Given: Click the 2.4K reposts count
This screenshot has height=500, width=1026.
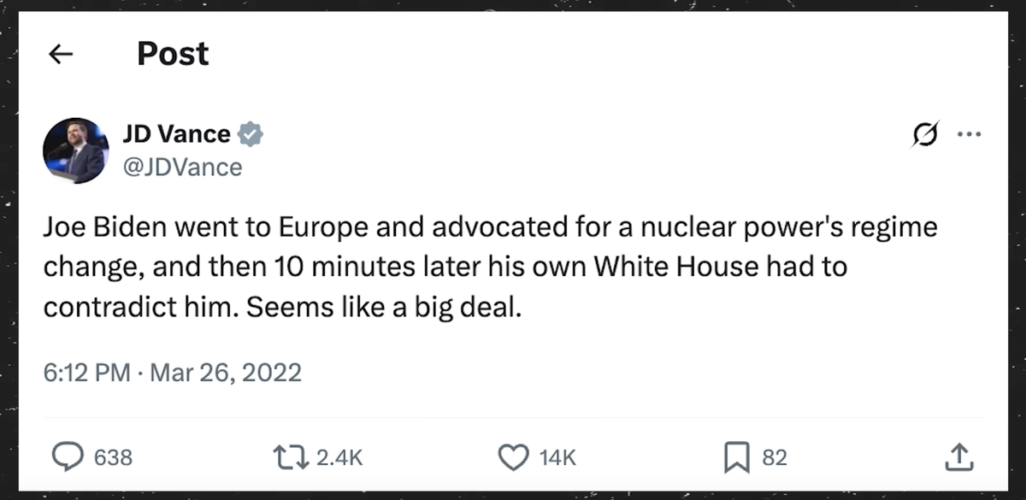Looking at the screenshot, I should 339,458.
